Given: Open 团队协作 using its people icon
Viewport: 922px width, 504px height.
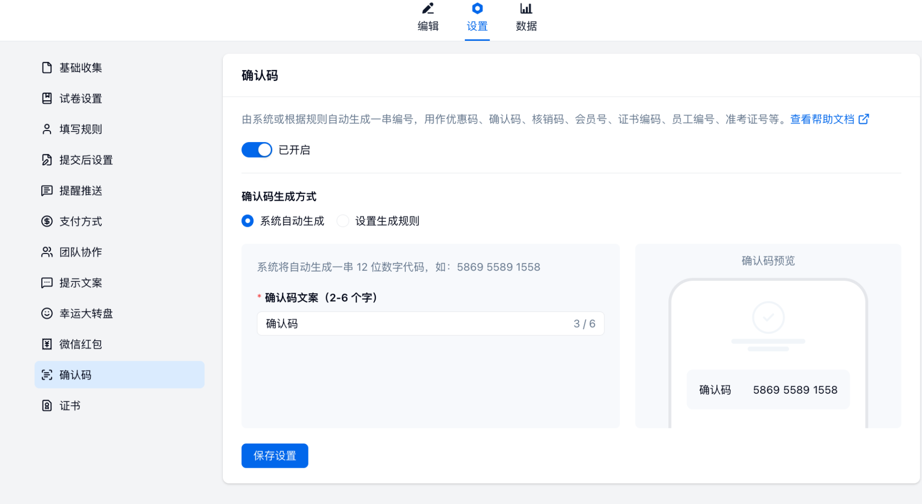Looking at the screenshot, I should point(47,252).
